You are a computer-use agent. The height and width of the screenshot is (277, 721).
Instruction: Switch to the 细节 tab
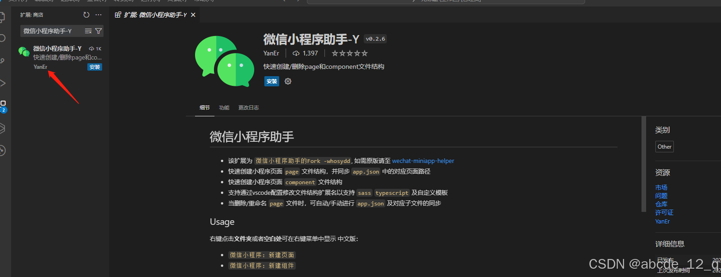(205, 108)
